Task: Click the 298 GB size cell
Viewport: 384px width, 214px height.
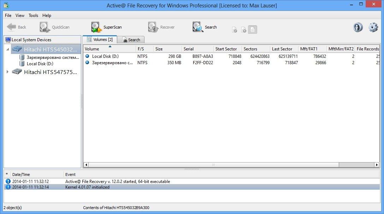Action: (x=175, y=56)
